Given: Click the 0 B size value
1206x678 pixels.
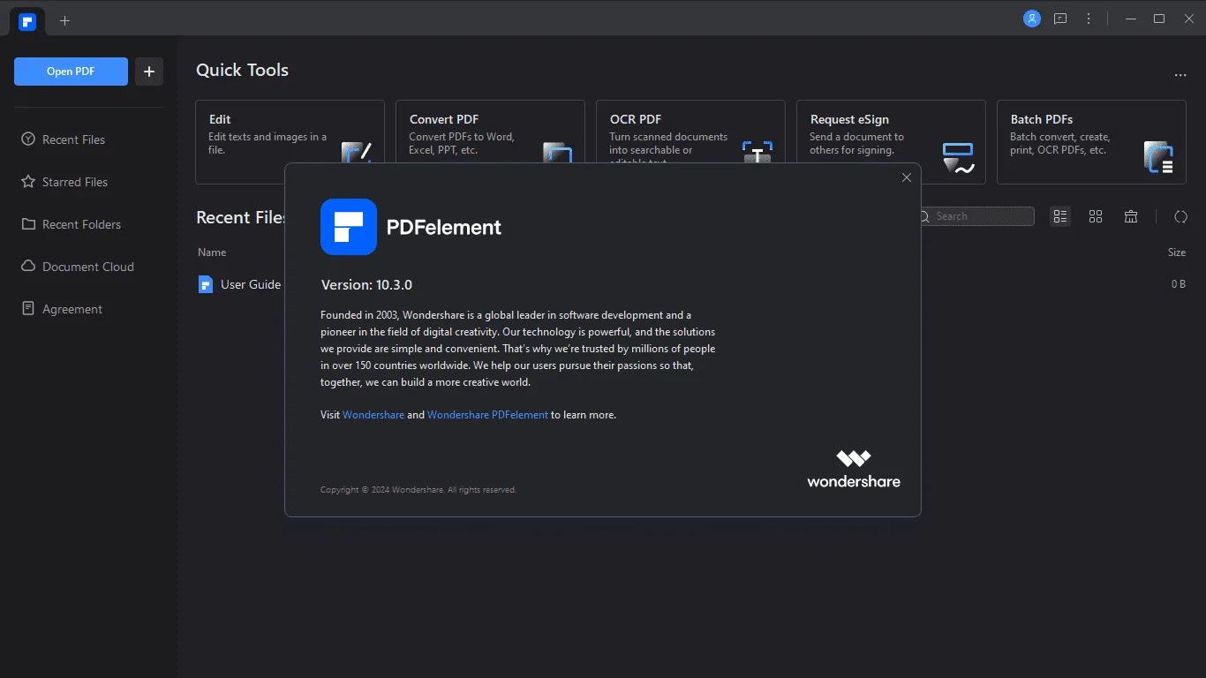Looking at the screenshot, I should coord(1179,284).
